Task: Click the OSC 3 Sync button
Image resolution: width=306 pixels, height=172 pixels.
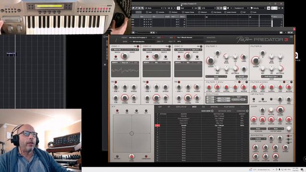Action: coord(197,57)
